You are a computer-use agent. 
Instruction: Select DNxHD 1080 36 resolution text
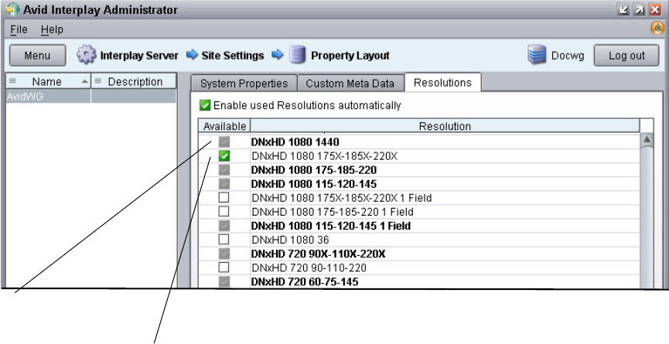290,240
